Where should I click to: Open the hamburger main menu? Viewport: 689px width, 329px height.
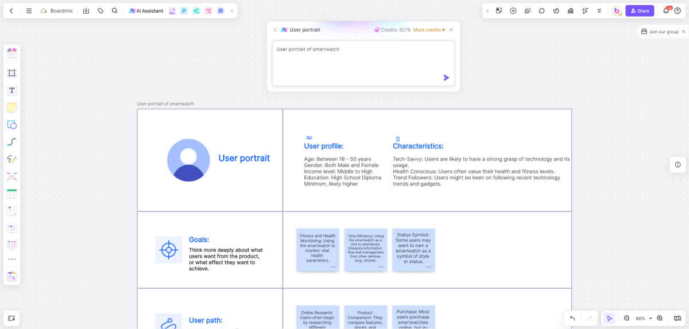pos(29,11)
